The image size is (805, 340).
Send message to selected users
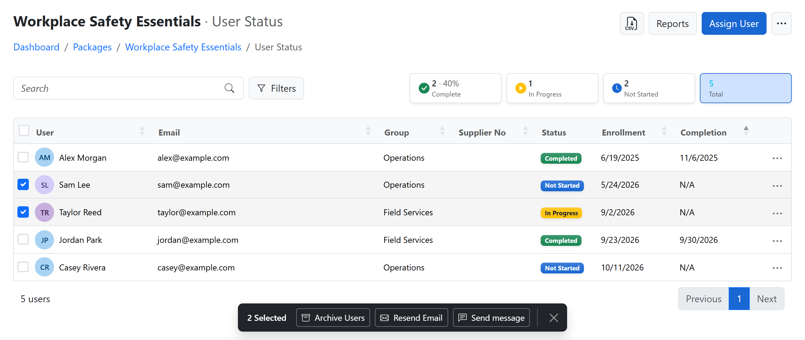[x=491, y=318]
